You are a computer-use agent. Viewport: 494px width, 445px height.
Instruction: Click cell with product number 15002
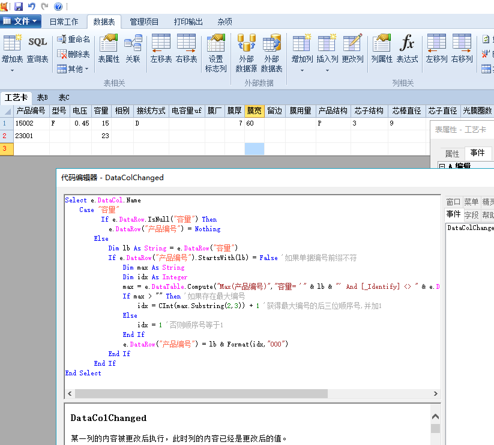pyautogui.click(x=31, y=123)
